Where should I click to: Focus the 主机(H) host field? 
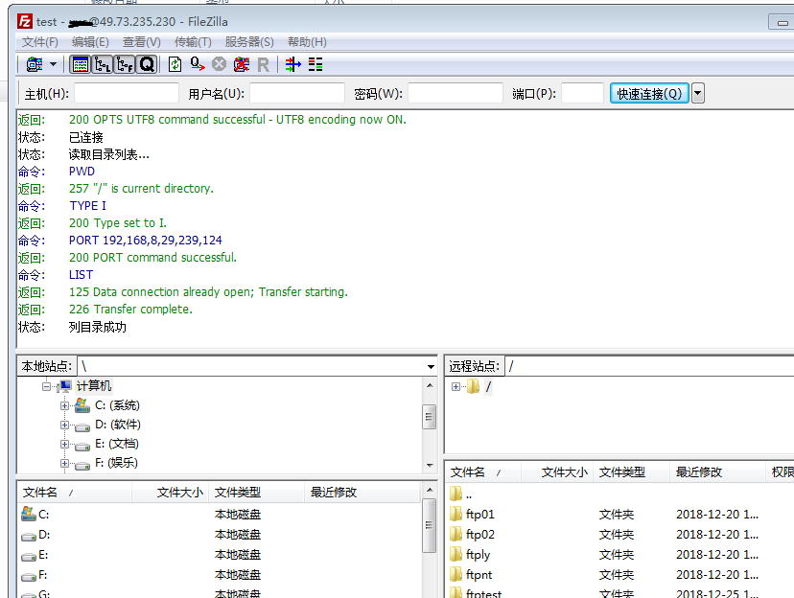click(127, 94)
